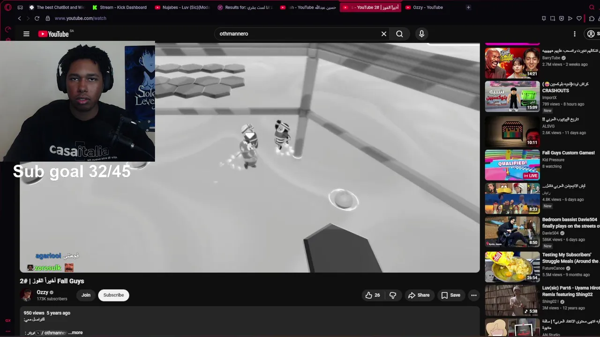Like the video with thumbs up
This screenshot has width=600, height=337.
click(369, 295)
